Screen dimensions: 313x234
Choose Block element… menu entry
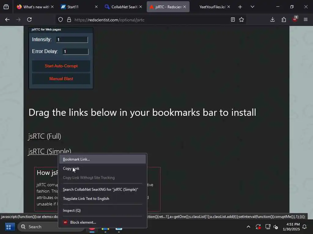pyautogui.click(x=103, y=222)
